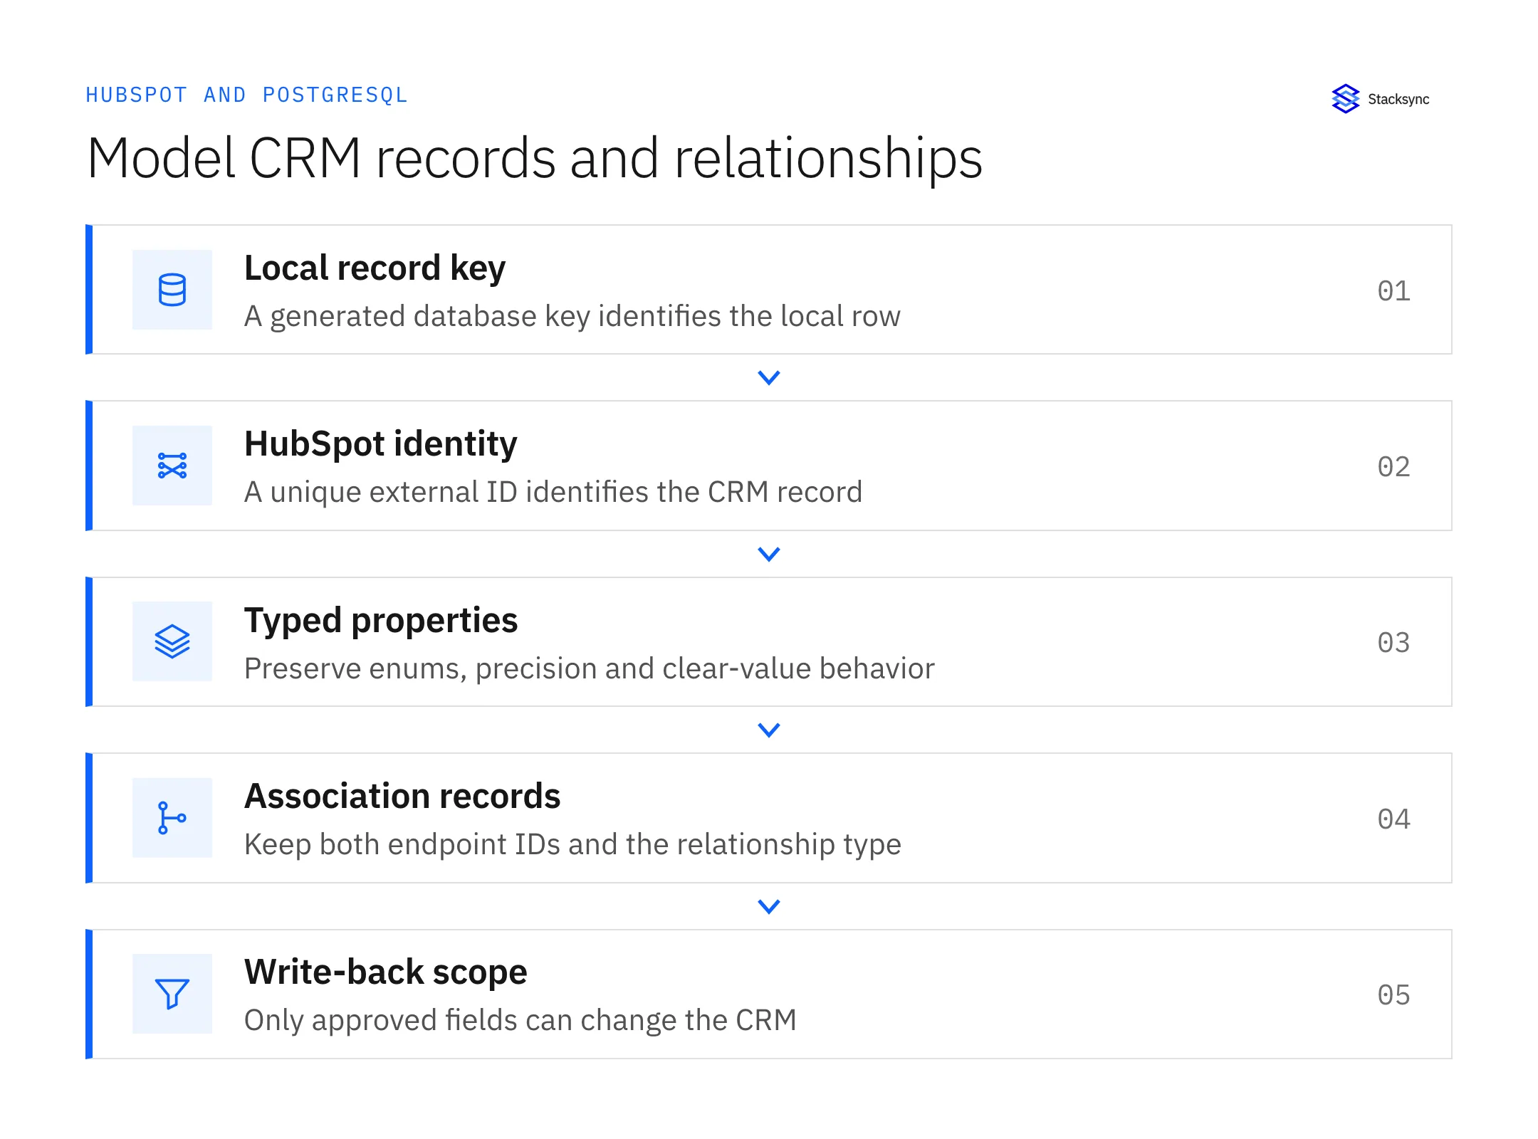Select the 'HubSpot identity' heading
This screenshot has height=1139, width=1538.
pos(380,444)
